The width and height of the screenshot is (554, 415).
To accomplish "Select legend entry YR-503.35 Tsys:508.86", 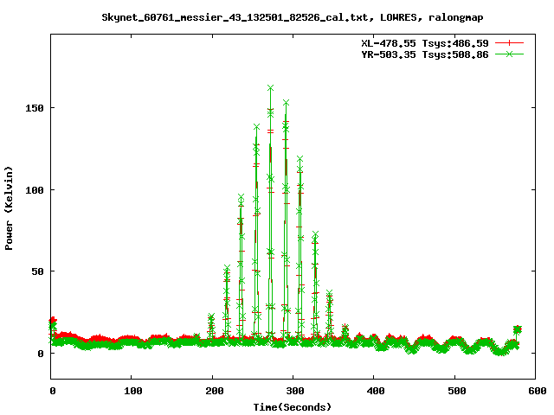I will [425, 54].
